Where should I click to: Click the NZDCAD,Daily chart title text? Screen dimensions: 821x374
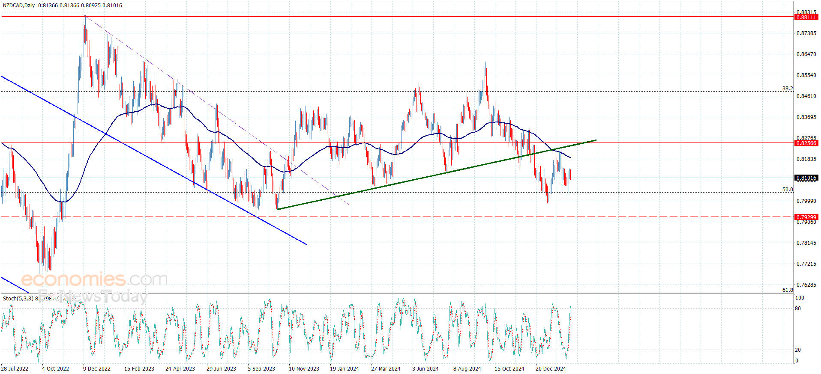[x=19, y=6]
